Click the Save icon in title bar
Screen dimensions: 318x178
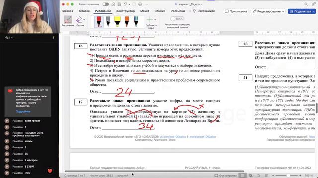pyautogui.click(x=119, y=4)
